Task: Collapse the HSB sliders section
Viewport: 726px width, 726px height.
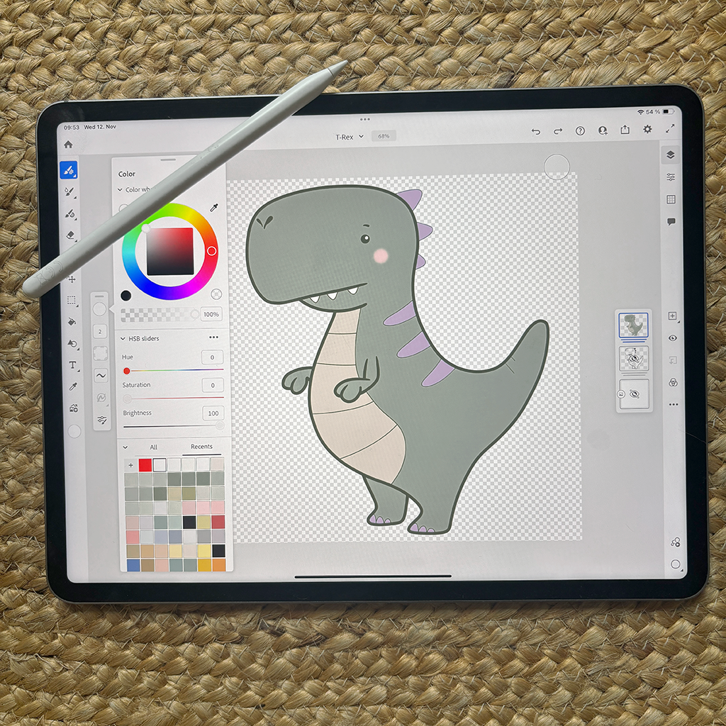Action: point(123,338)
